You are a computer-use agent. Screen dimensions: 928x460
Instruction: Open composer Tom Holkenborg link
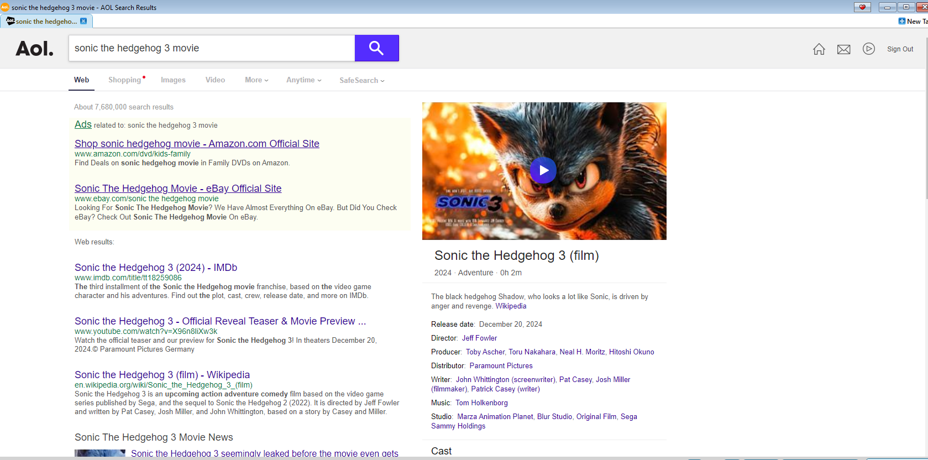point(481,402)
